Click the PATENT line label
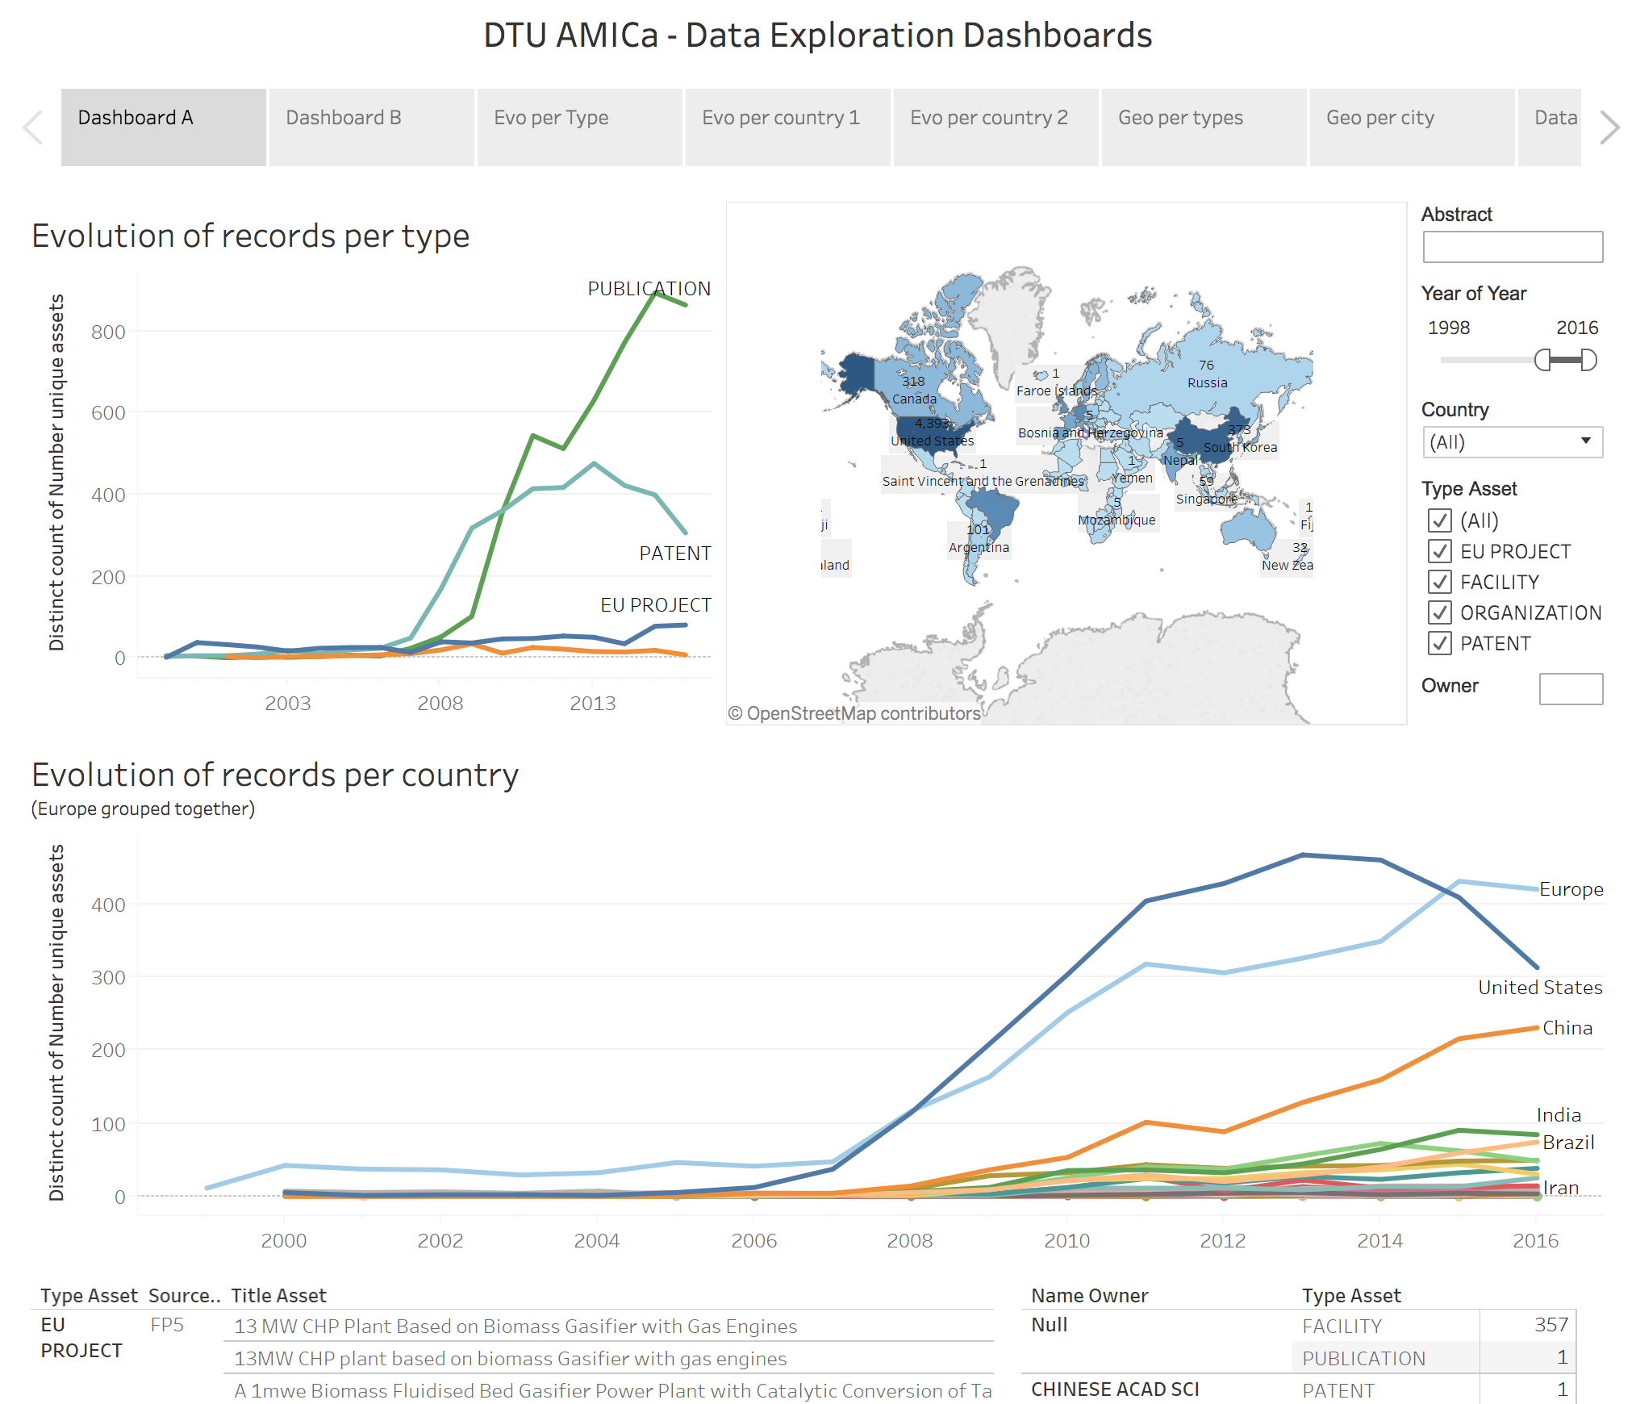The image size is (1636, 1404). 675,554
